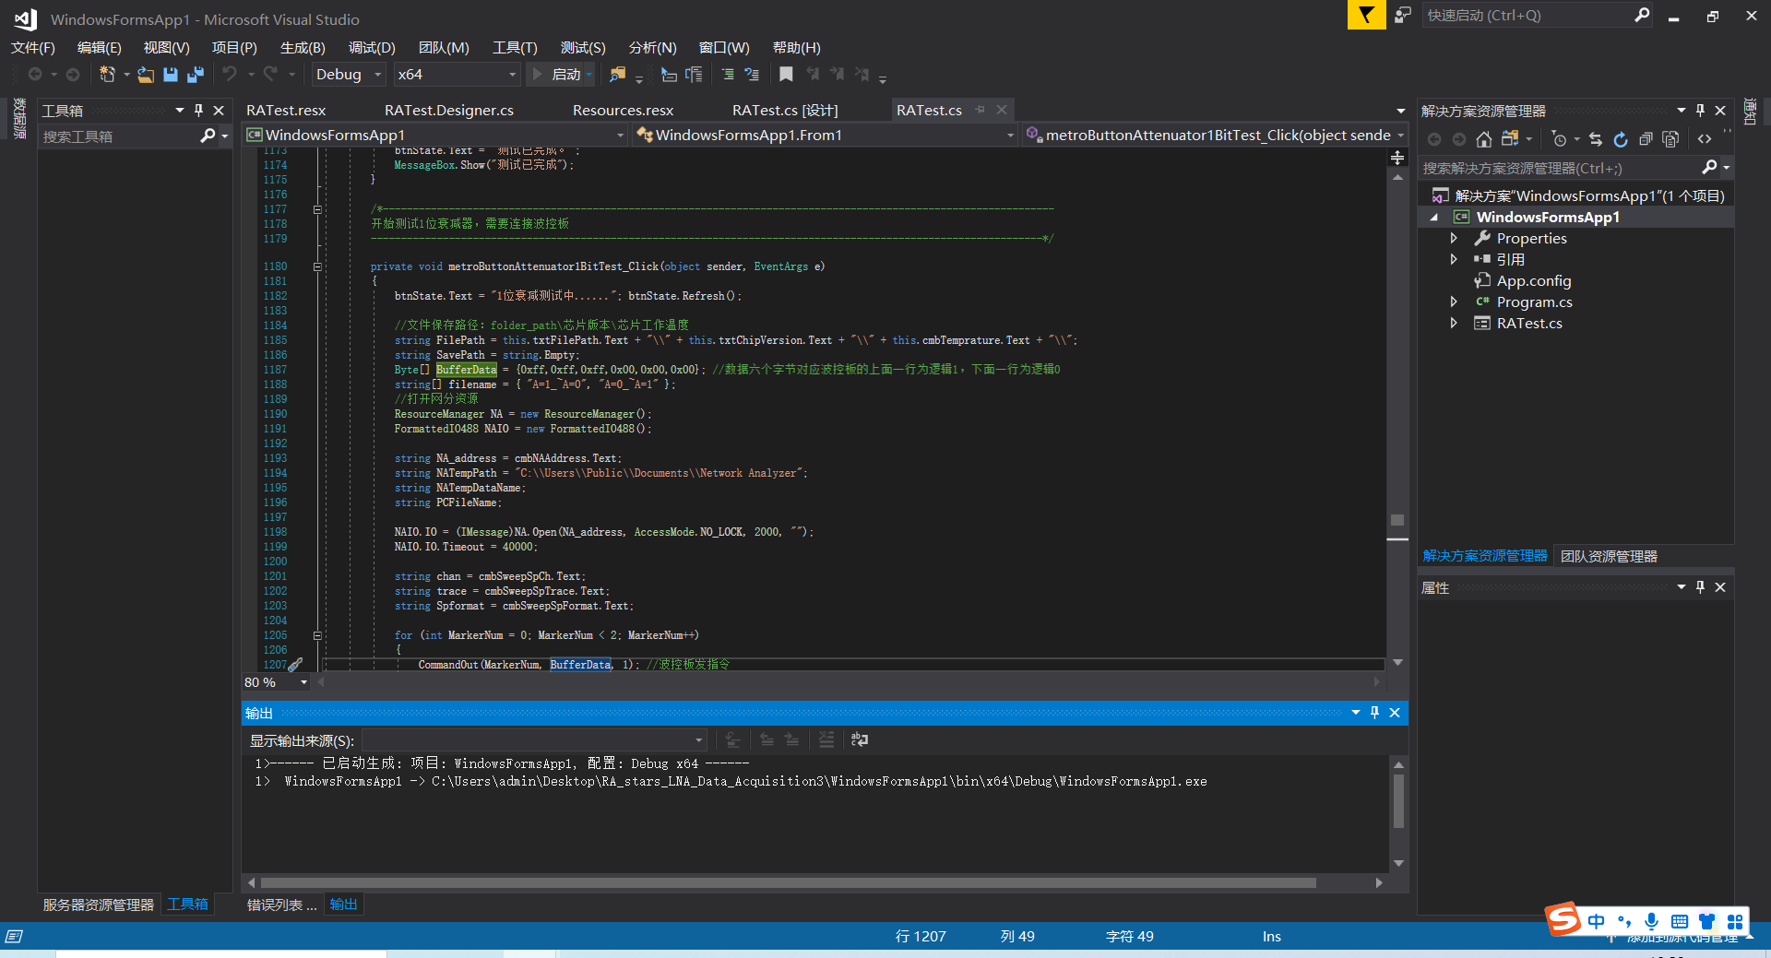Click the Clear All icon in Output toolbar

[x=826, y=739]
